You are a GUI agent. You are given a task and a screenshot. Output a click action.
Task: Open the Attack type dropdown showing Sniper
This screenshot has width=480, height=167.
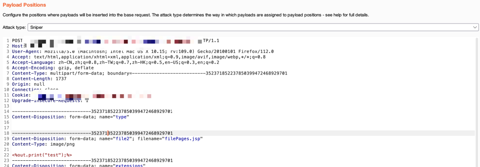pos(253,27)
